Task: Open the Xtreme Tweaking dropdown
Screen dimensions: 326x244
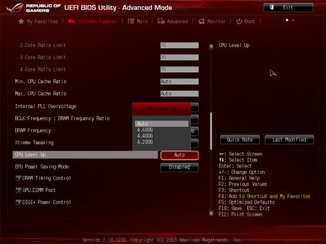Action: 194,143
